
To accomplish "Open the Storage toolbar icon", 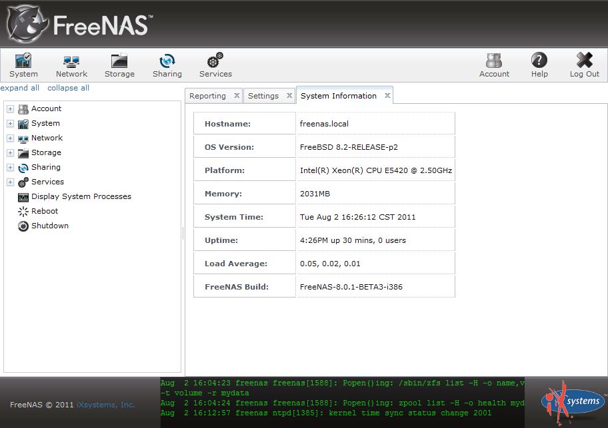I will click(x=119, y=65).
